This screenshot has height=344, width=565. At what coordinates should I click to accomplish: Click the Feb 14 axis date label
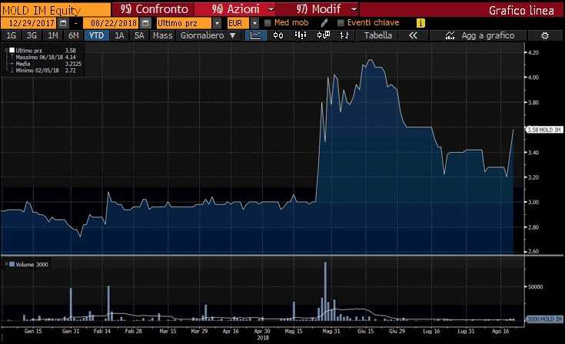coord(102,331)
